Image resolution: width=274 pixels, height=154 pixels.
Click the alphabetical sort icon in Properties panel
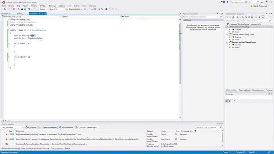point(230,101)
